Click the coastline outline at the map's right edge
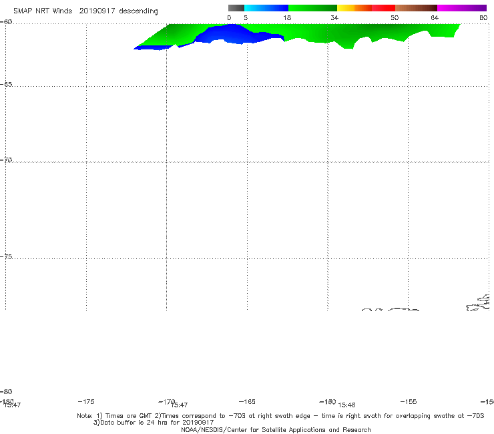This screenshot has height=434, width=494. point(478,302)
